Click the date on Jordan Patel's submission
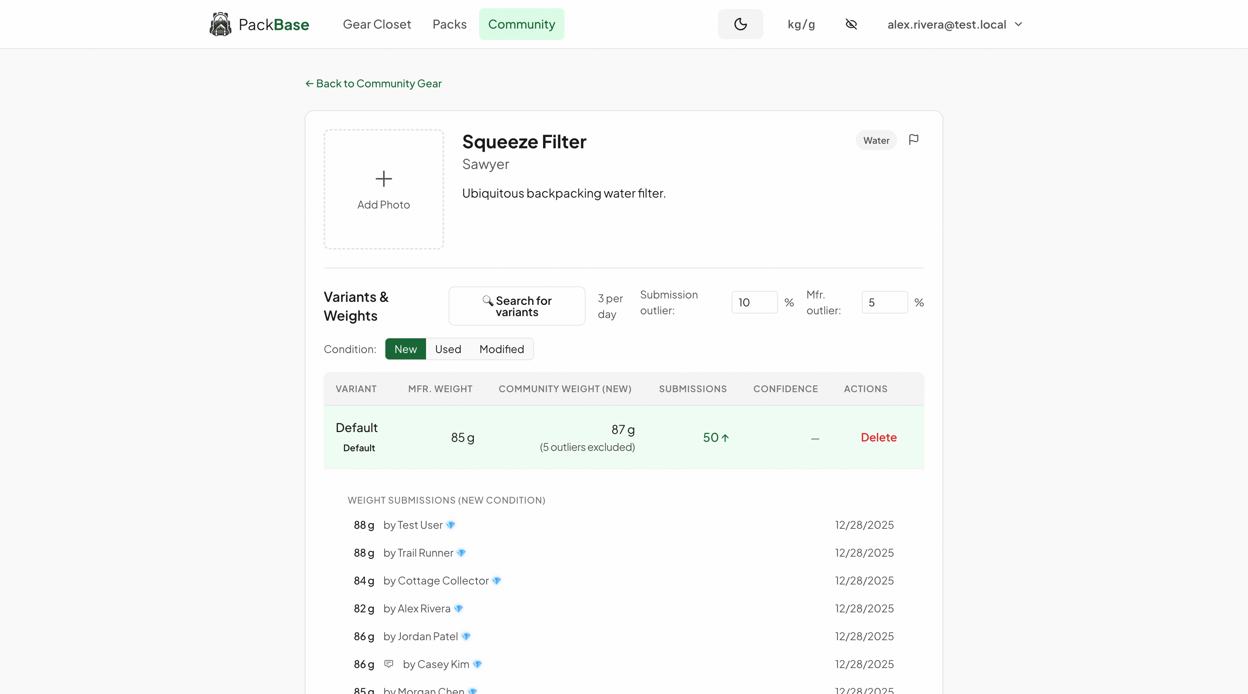 point(864,636)
